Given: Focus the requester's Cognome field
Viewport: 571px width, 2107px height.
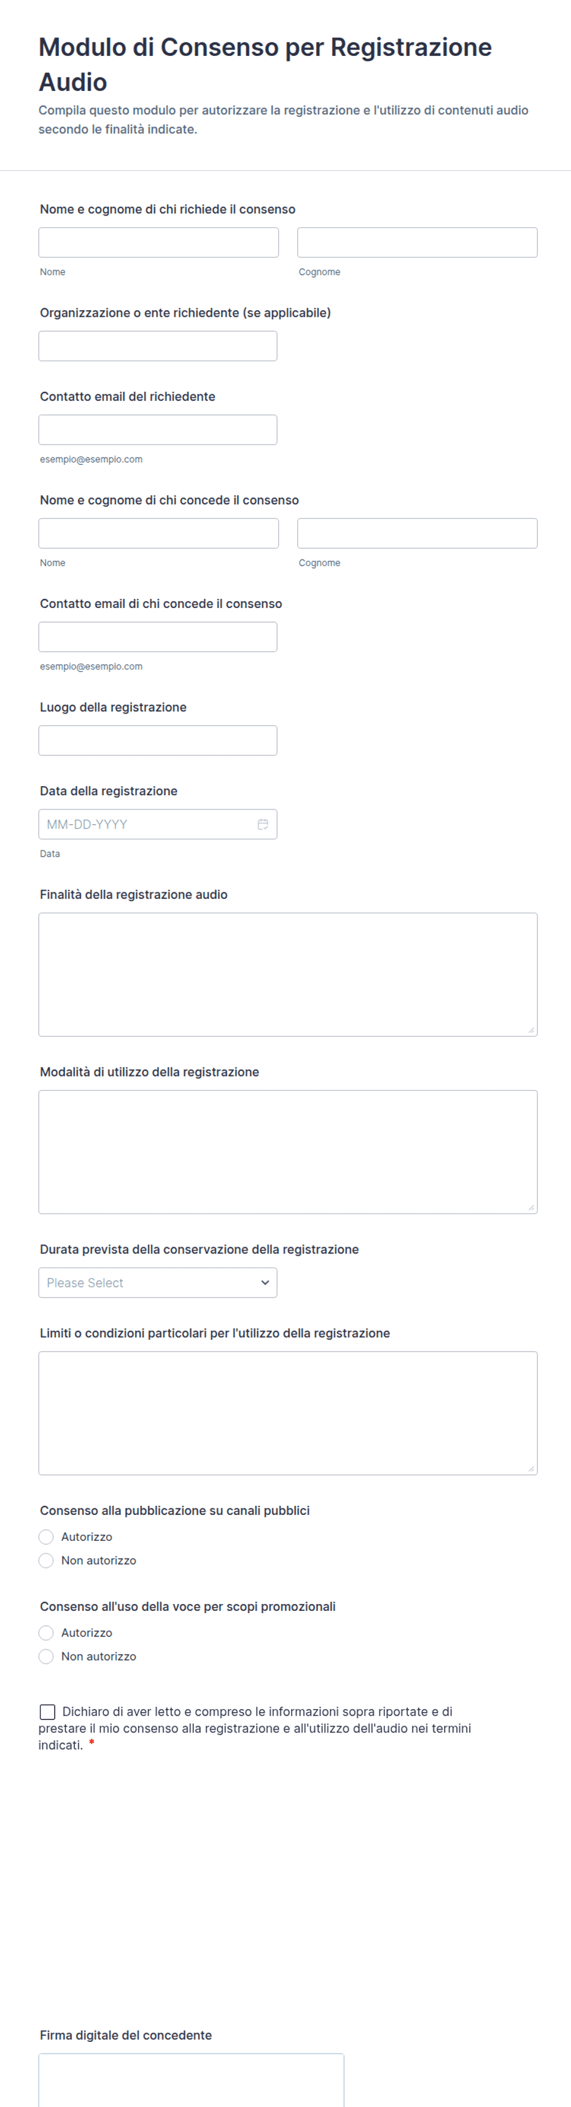Looking at the screenshot, I should click(418, 242).
